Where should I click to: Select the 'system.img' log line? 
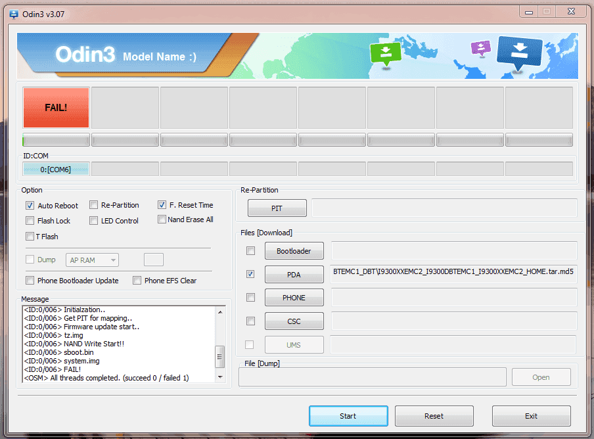point(62,361)
